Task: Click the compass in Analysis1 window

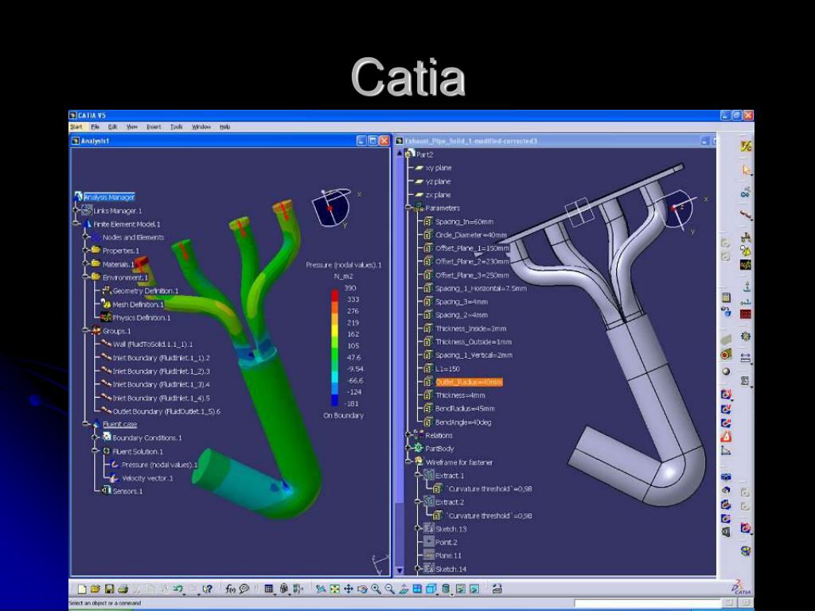Action: click(331, 208)
